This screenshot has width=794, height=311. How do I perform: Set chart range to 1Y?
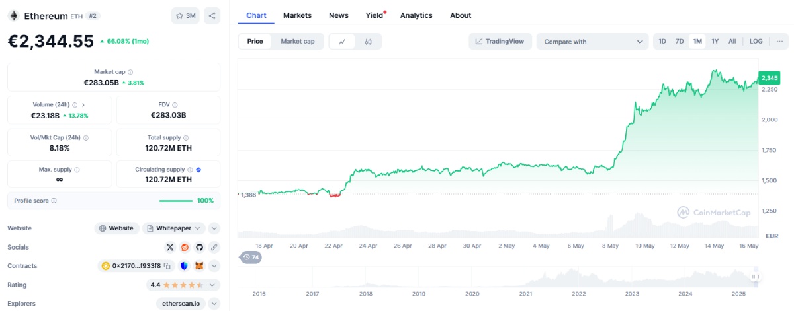click(715, 42)
